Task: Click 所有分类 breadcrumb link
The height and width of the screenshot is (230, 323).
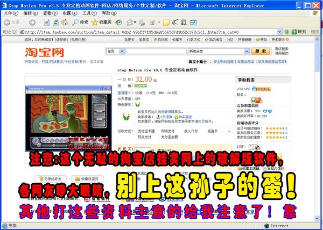Action: (x=31, y=62)
